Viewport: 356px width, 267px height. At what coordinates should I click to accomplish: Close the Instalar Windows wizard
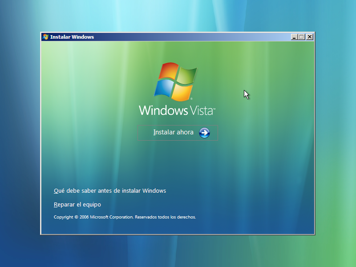(309, 36)
